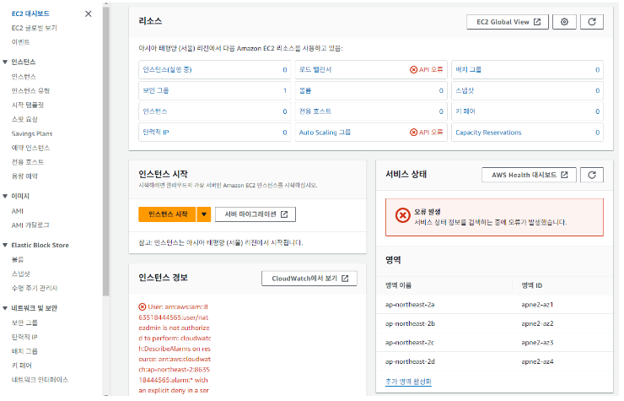Open EC2 Global View
624x401 pixels.
508,22
